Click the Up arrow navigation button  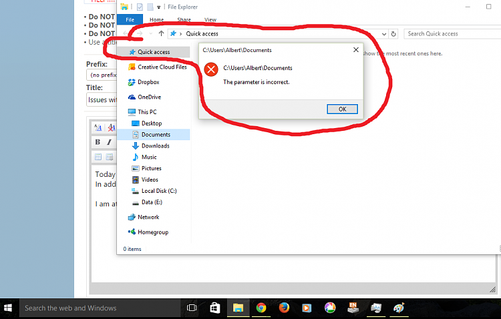[161, 33]
